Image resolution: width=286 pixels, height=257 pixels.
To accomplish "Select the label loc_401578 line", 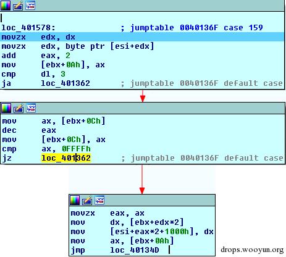I will [28, 28].
